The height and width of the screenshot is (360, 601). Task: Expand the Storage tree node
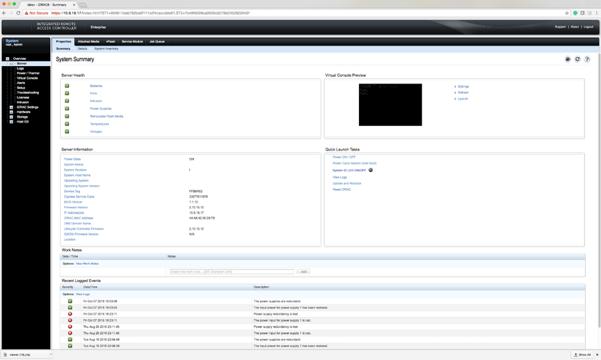coord(11,117)
